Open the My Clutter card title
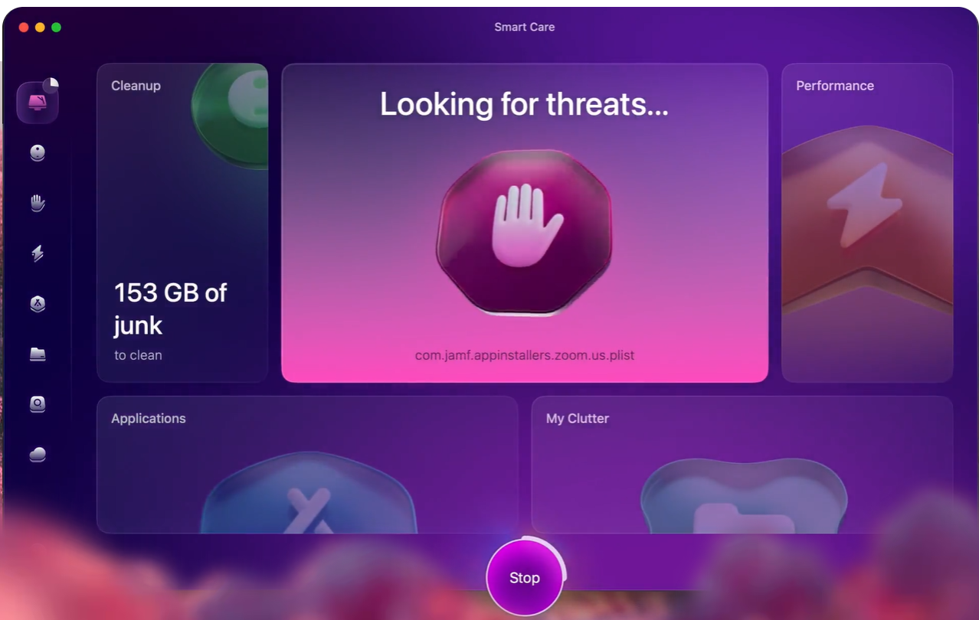The image size is (979, 620). pos(577,419)
